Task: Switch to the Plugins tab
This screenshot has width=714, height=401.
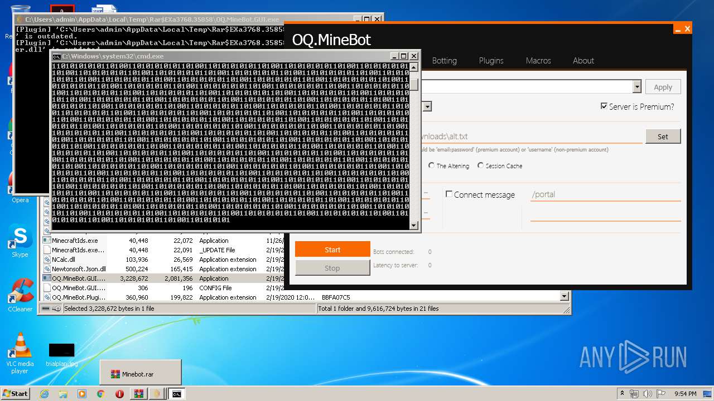Action: tap(491, 61)
